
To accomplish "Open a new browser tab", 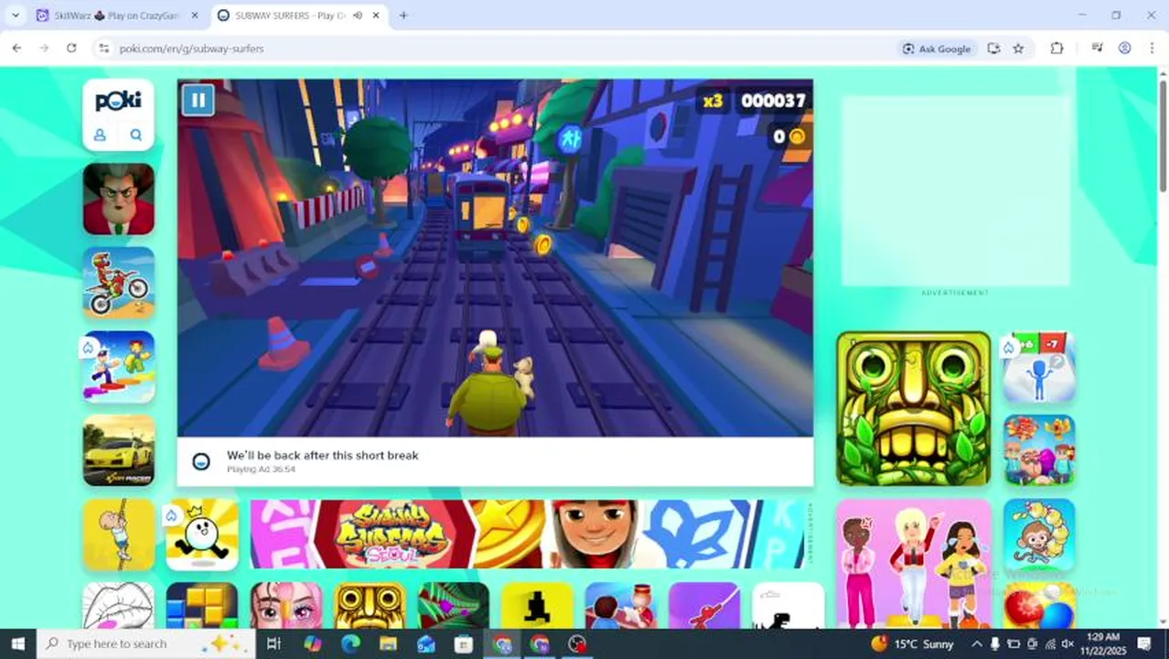I will (403, 16).
